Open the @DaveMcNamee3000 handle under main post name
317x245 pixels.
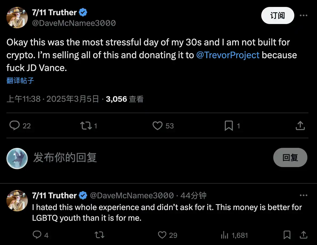coord(74,23)
